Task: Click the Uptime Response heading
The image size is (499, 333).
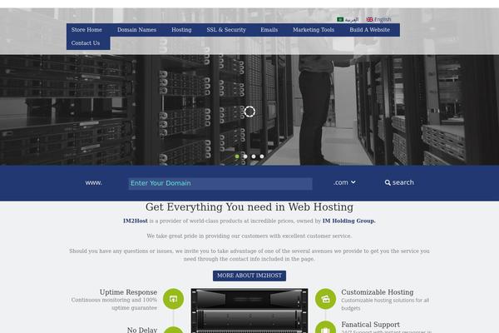Action: (128, 292)
